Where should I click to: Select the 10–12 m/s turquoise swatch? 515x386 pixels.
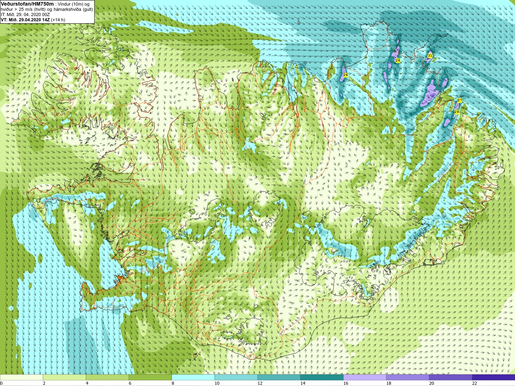pyautogui.click(x=236, y=378)
